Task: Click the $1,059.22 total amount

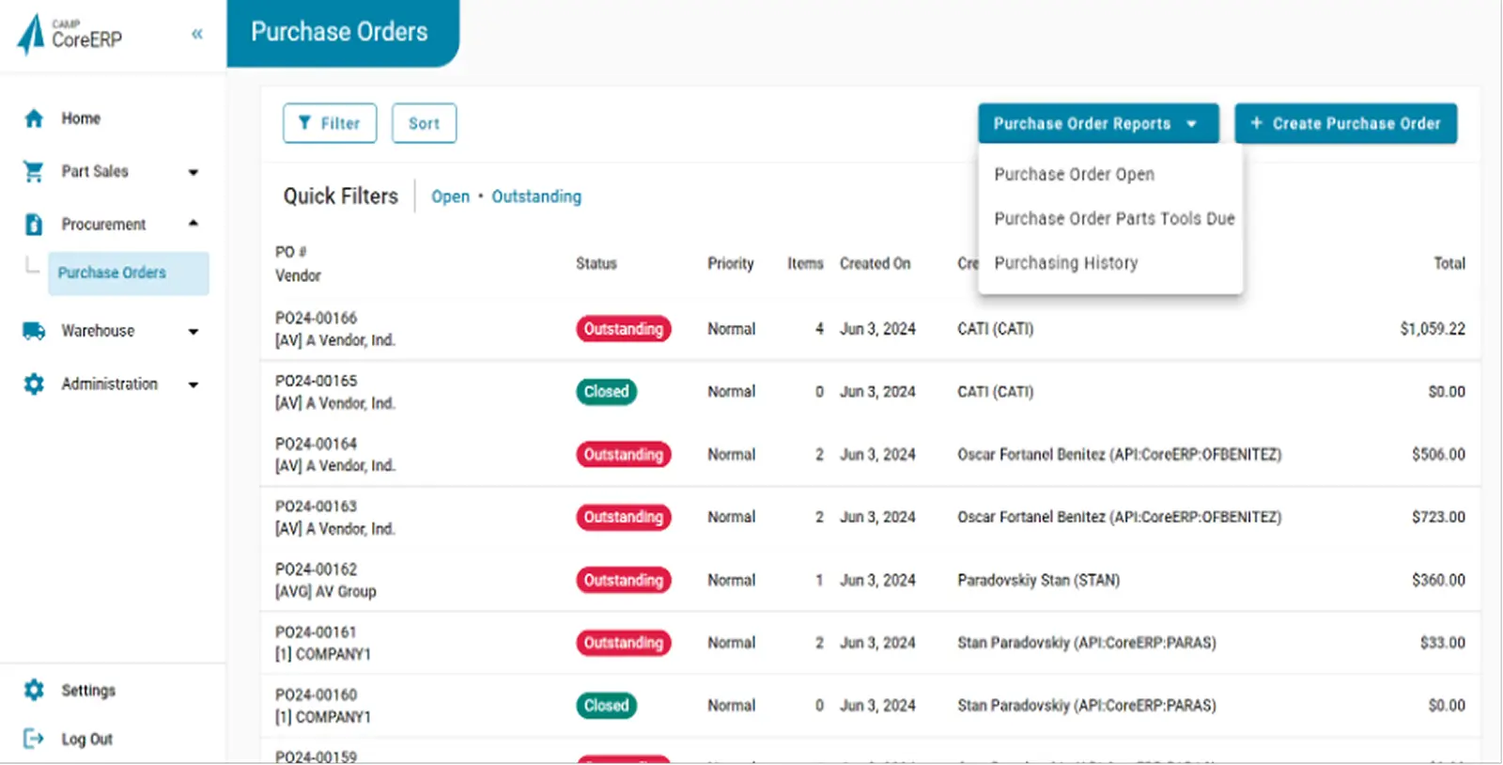Action: coord(1433,329)
